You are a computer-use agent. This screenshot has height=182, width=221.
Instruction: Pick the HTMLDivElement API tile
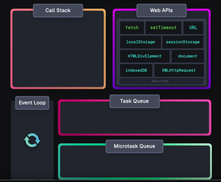(145, 56)
